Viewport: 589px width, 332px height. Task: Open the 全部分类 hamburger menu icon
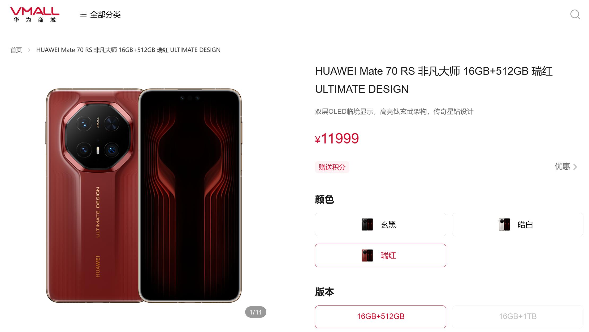click(83, 15)
